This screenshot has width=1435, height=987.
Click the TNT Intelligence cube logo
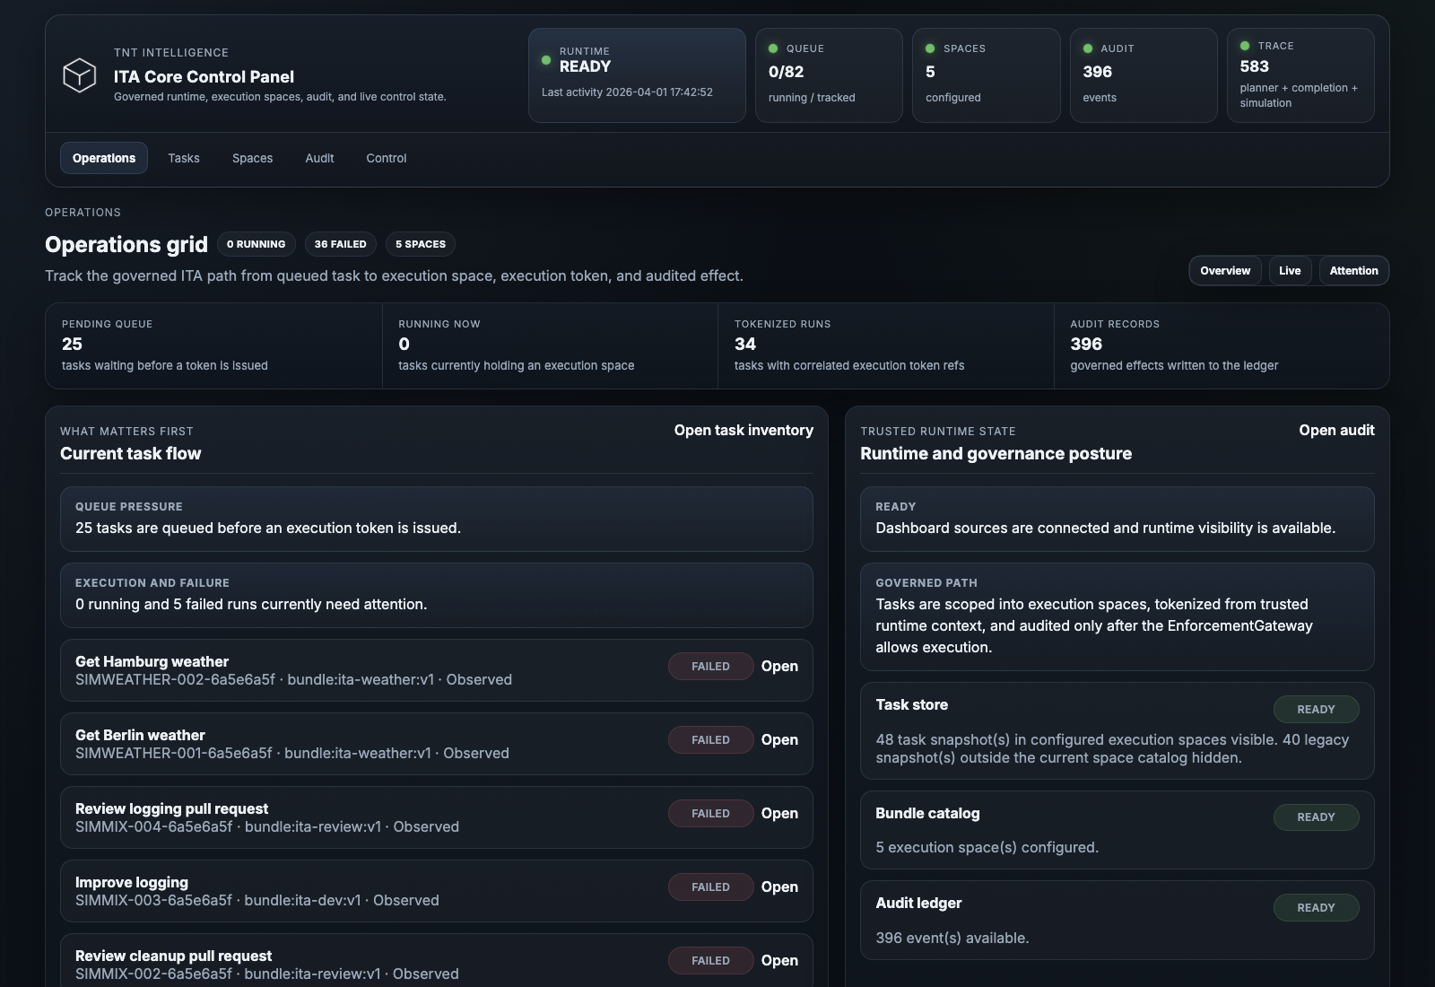(x=80, y=76)
